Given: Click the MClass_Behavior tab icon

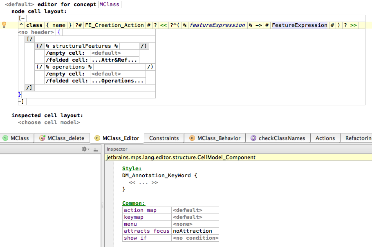Looking at the screenshot, I should [192, 138].
